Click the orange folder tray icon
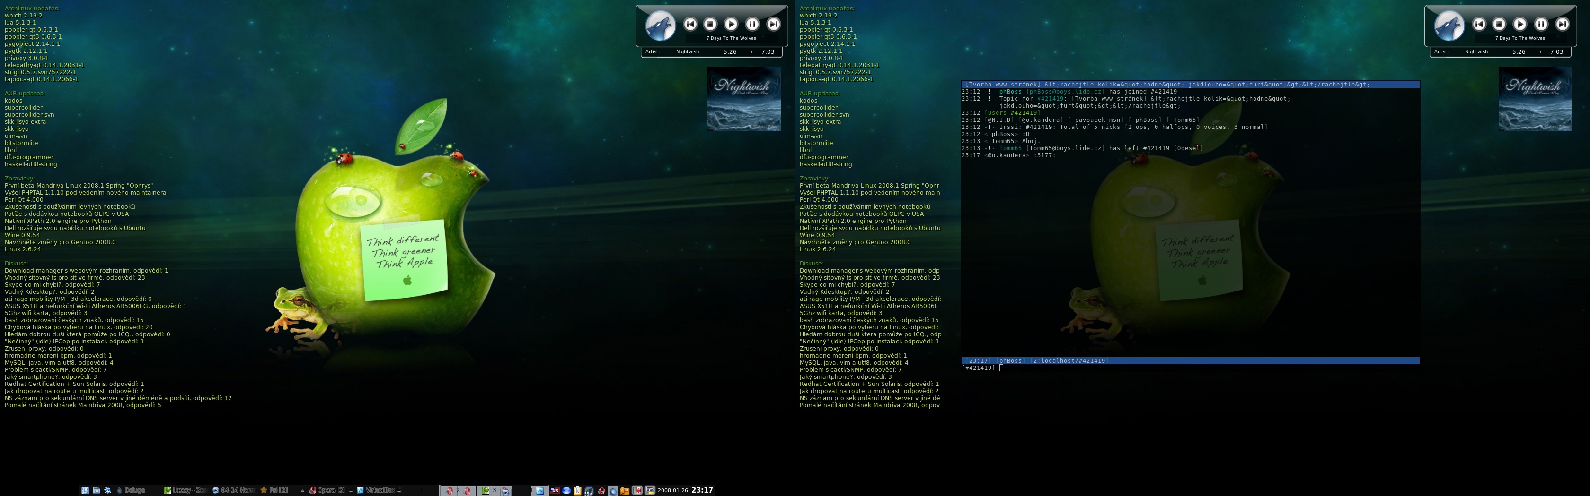Screen dimensions: 1590x496 (x=625, y=491)
